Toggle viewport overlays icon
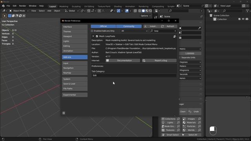The image size is (251, 141). 127,11
